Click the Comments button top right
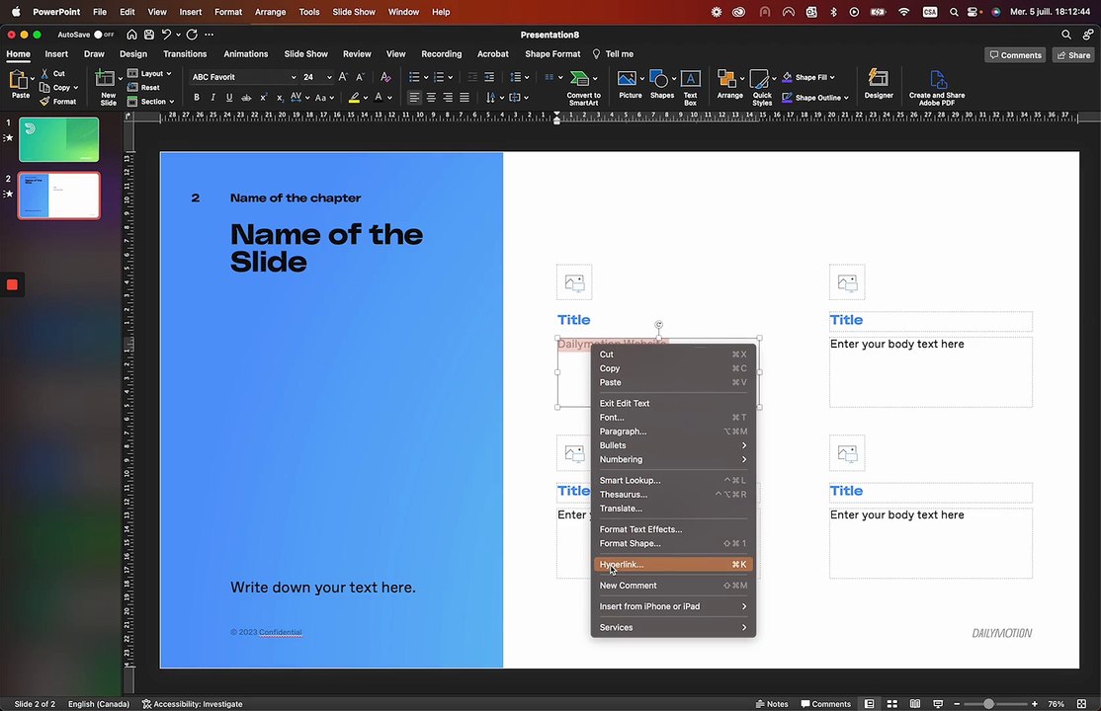Screen dimensions: 1101x711 point(1015,54)
